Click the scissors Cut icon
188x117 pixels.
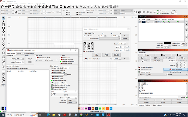tap(28, 7)
